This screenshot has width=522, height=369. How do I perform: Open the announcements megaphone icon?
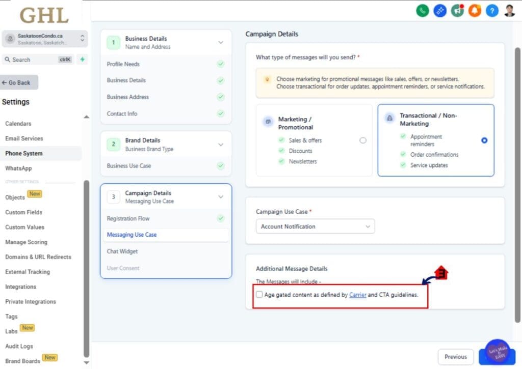tap(457, 10)
